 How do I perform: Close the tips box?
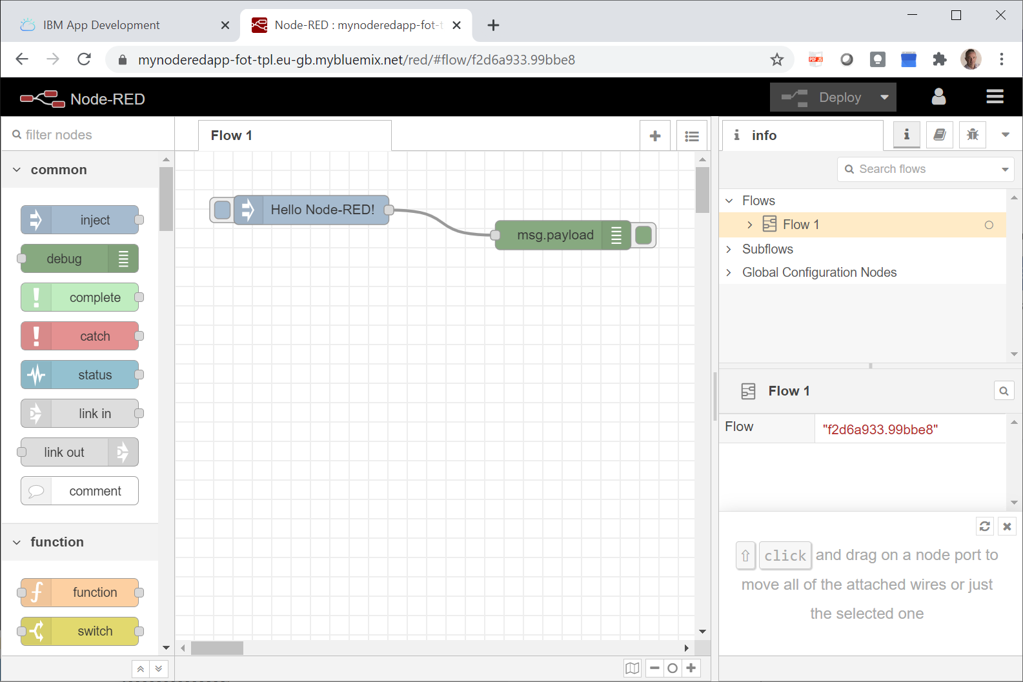click(x=1007, y=527)
